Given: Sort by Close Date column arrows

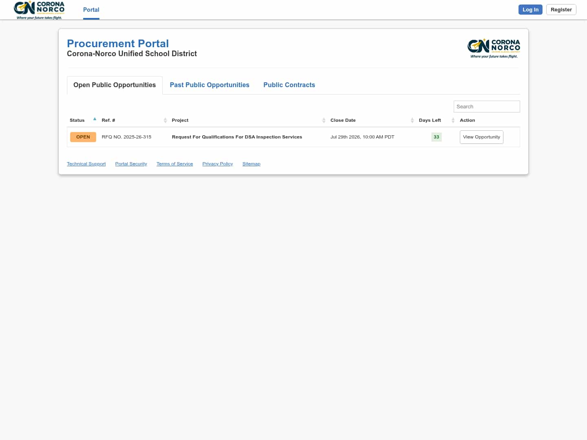Looking at the screenshot, I should (x=412, y=120).
